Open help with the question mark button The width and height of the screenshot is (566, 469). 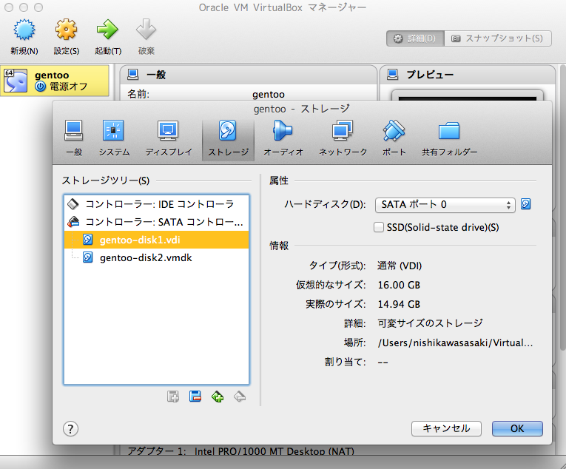point(70,429)
